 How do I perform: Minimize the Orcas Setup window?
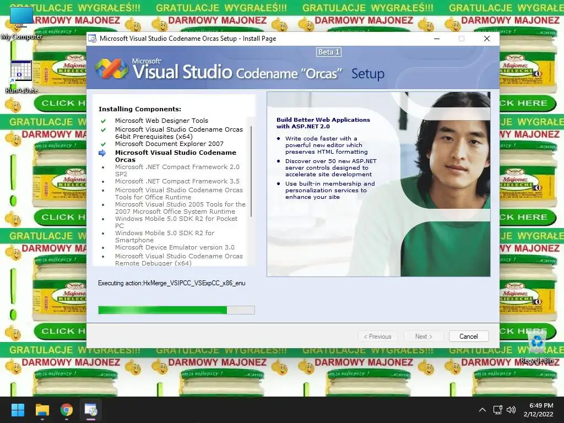(x=437, y=39)
